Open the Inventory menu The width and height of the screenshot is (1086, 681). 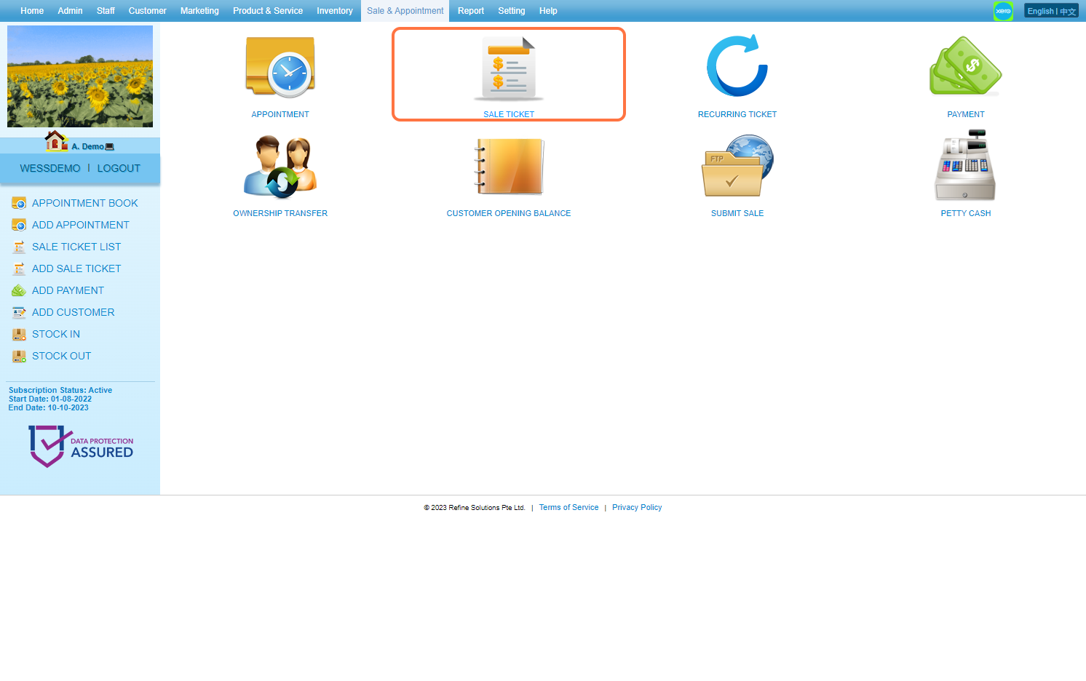(335, 11)
